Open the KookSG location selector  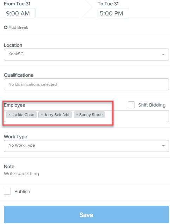(x=86, y=55)
